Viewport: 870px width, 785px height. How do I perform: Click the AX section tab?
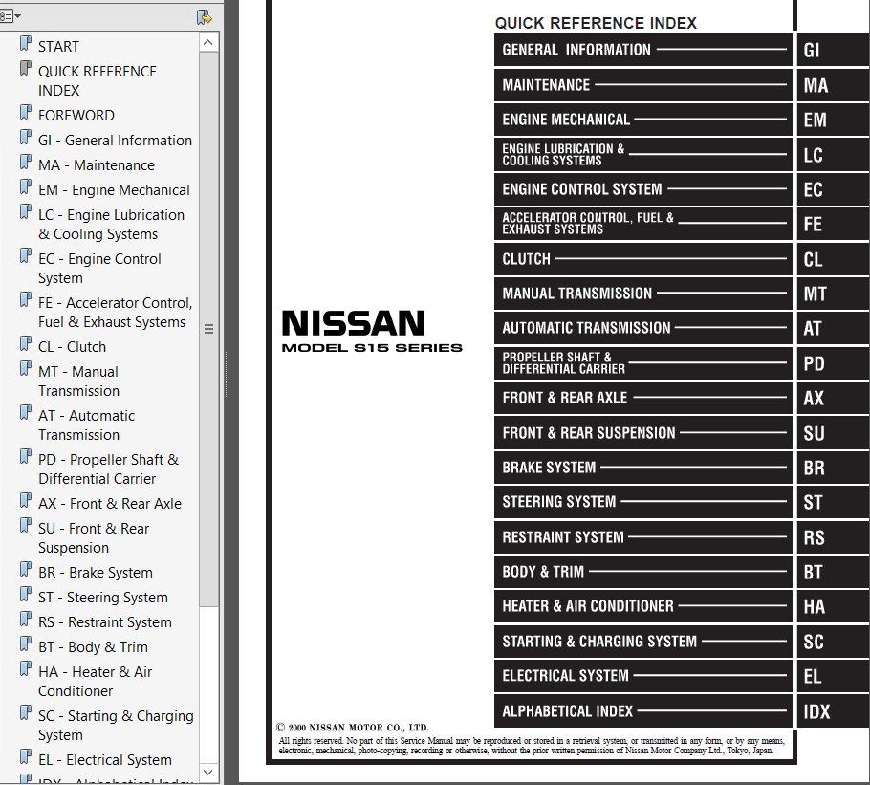[834, 399]
